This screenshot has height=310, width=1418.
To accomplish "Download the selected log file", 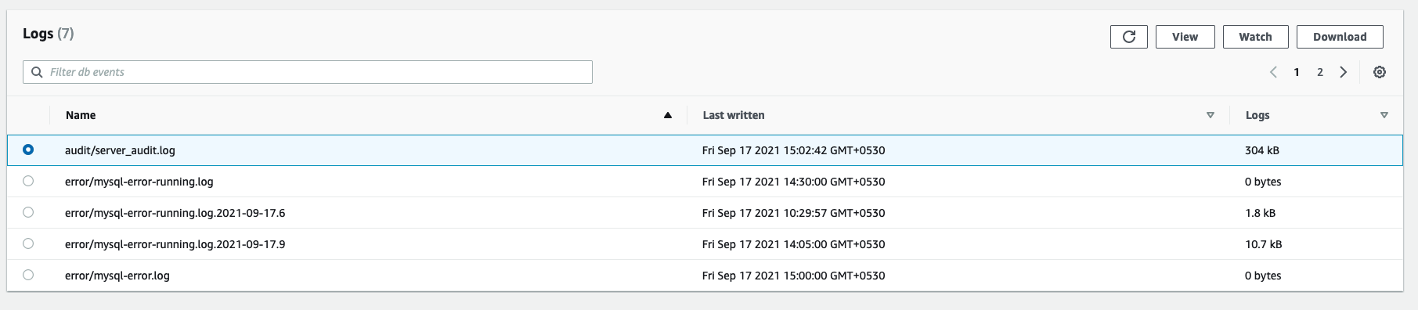I will click(1340, 37).
